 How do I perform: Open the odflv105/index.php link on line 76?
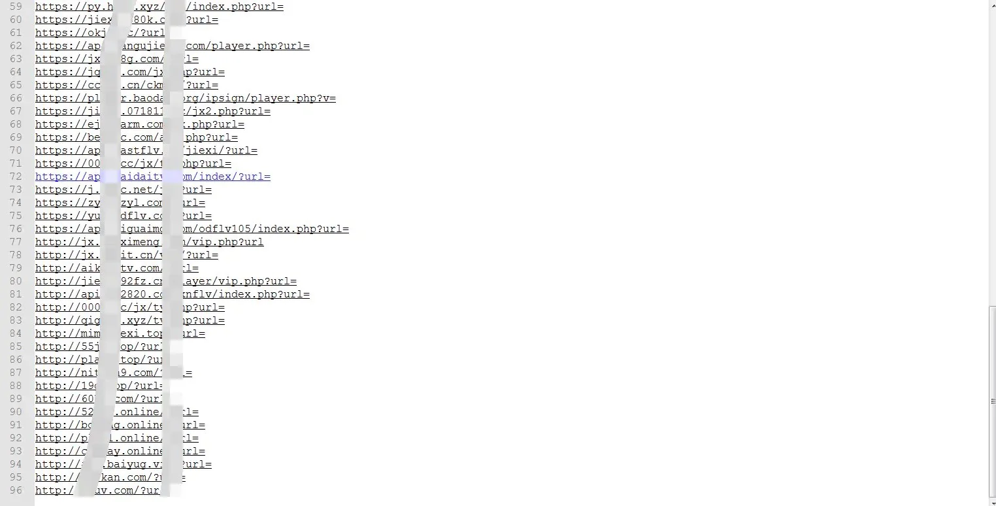[192, 229]
